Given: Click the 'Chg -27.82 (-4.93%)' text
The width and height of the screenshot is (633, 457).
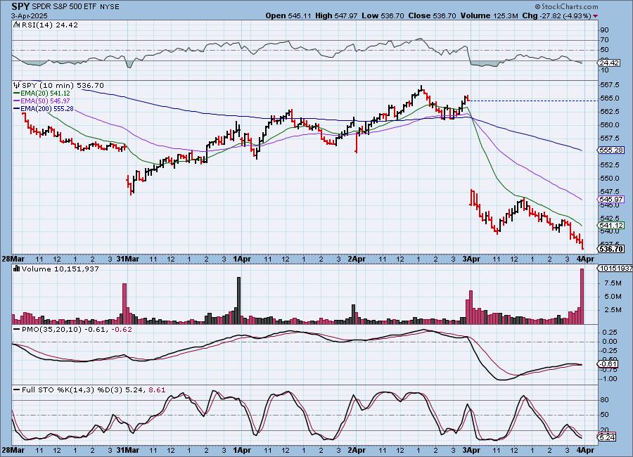Looking at the screenshot, I should pyautogui.click(x=557, y=15).
